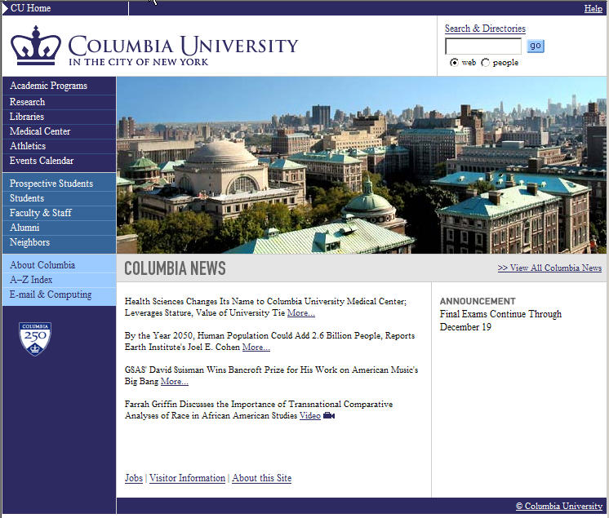Open E-mail & Computing in the sidebar
The height and width of the screenshot is (518, 609).
(x=51, y=294)
